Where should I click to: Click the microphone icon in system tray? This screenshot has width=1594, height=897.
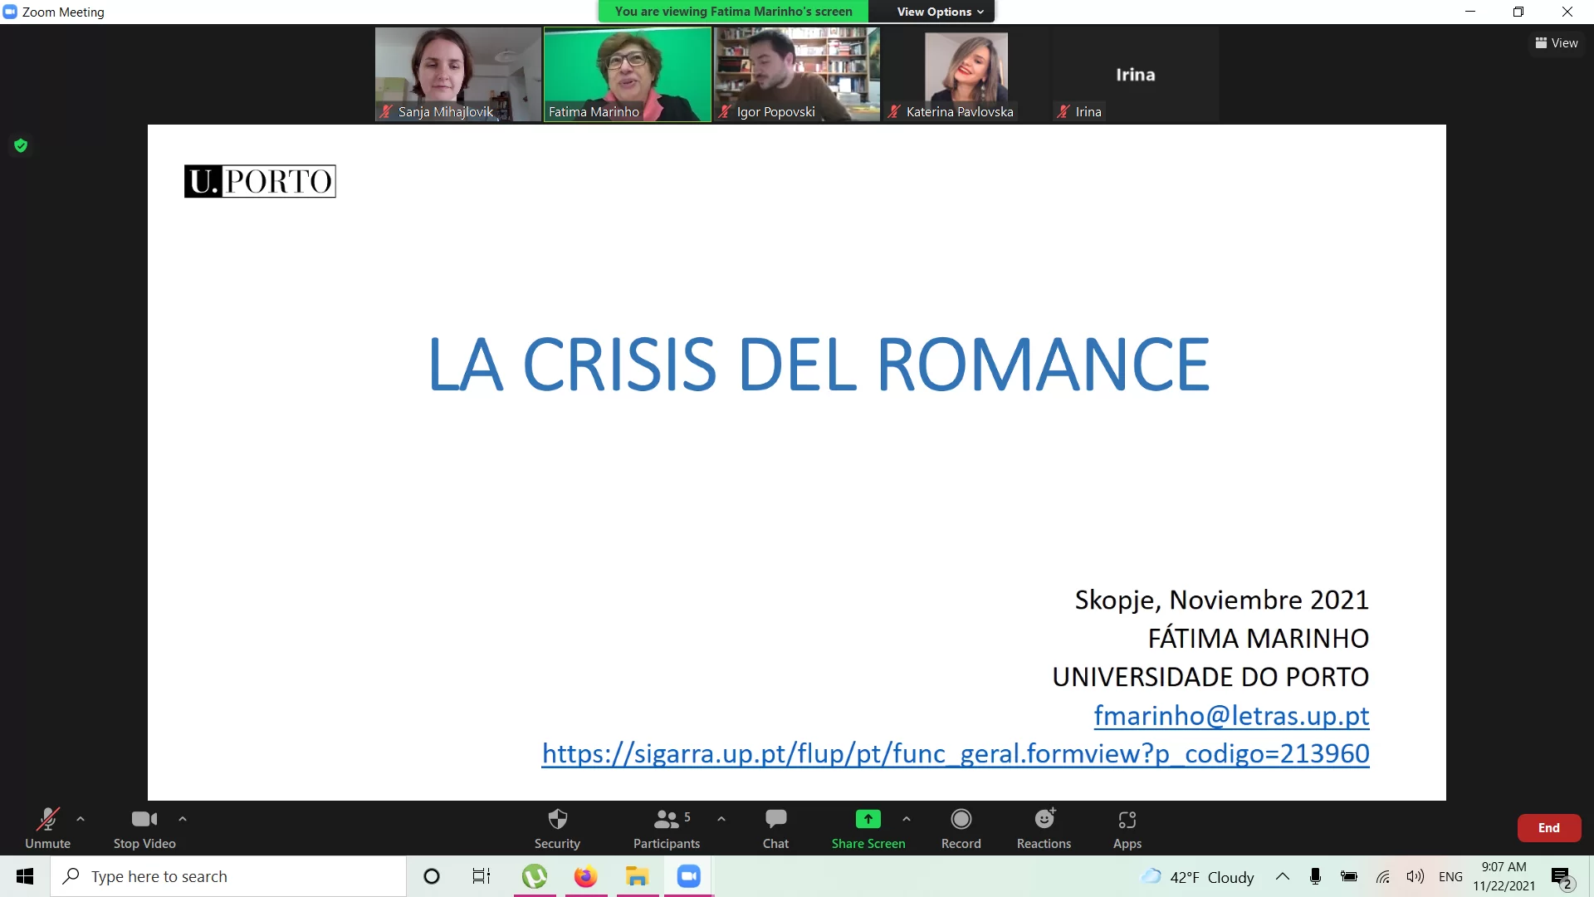[1315, 876]
